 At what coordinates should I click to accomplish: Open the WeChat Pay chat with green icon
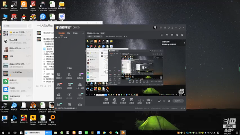(x=18, y=81)
